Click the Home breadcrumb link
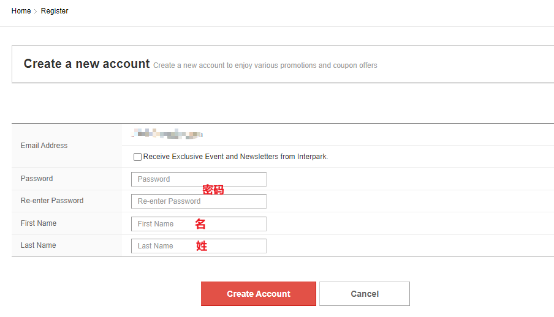554x317 pixels. 21,11
